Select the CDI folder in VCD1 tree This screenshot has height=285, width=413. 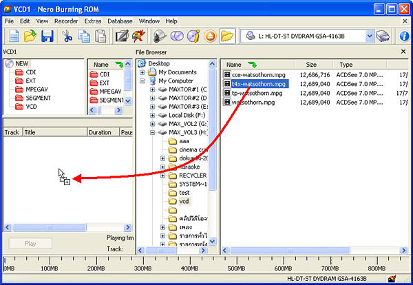tap(30, 72)
